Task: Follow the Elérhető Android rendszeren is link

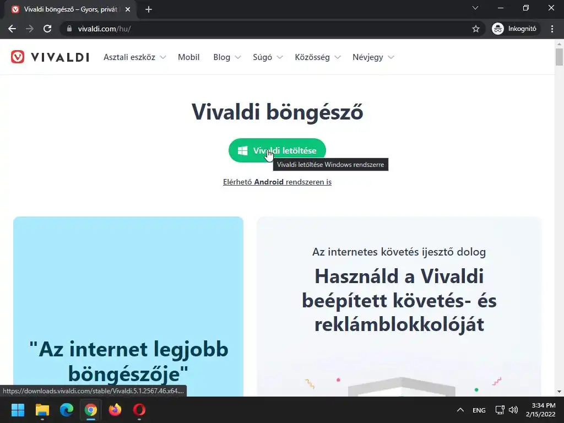Action: 277,182
